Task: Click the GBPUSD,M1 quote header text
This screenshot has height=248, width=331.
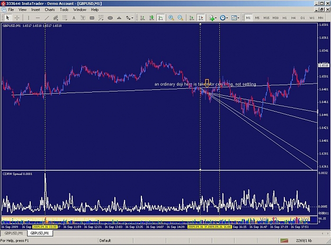Action: (x=32, y=26)
